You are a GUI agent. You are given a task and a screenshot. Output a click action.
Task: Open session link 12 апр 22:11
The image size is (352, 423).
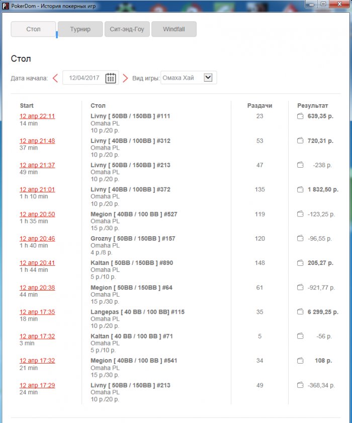click(37, 116)
